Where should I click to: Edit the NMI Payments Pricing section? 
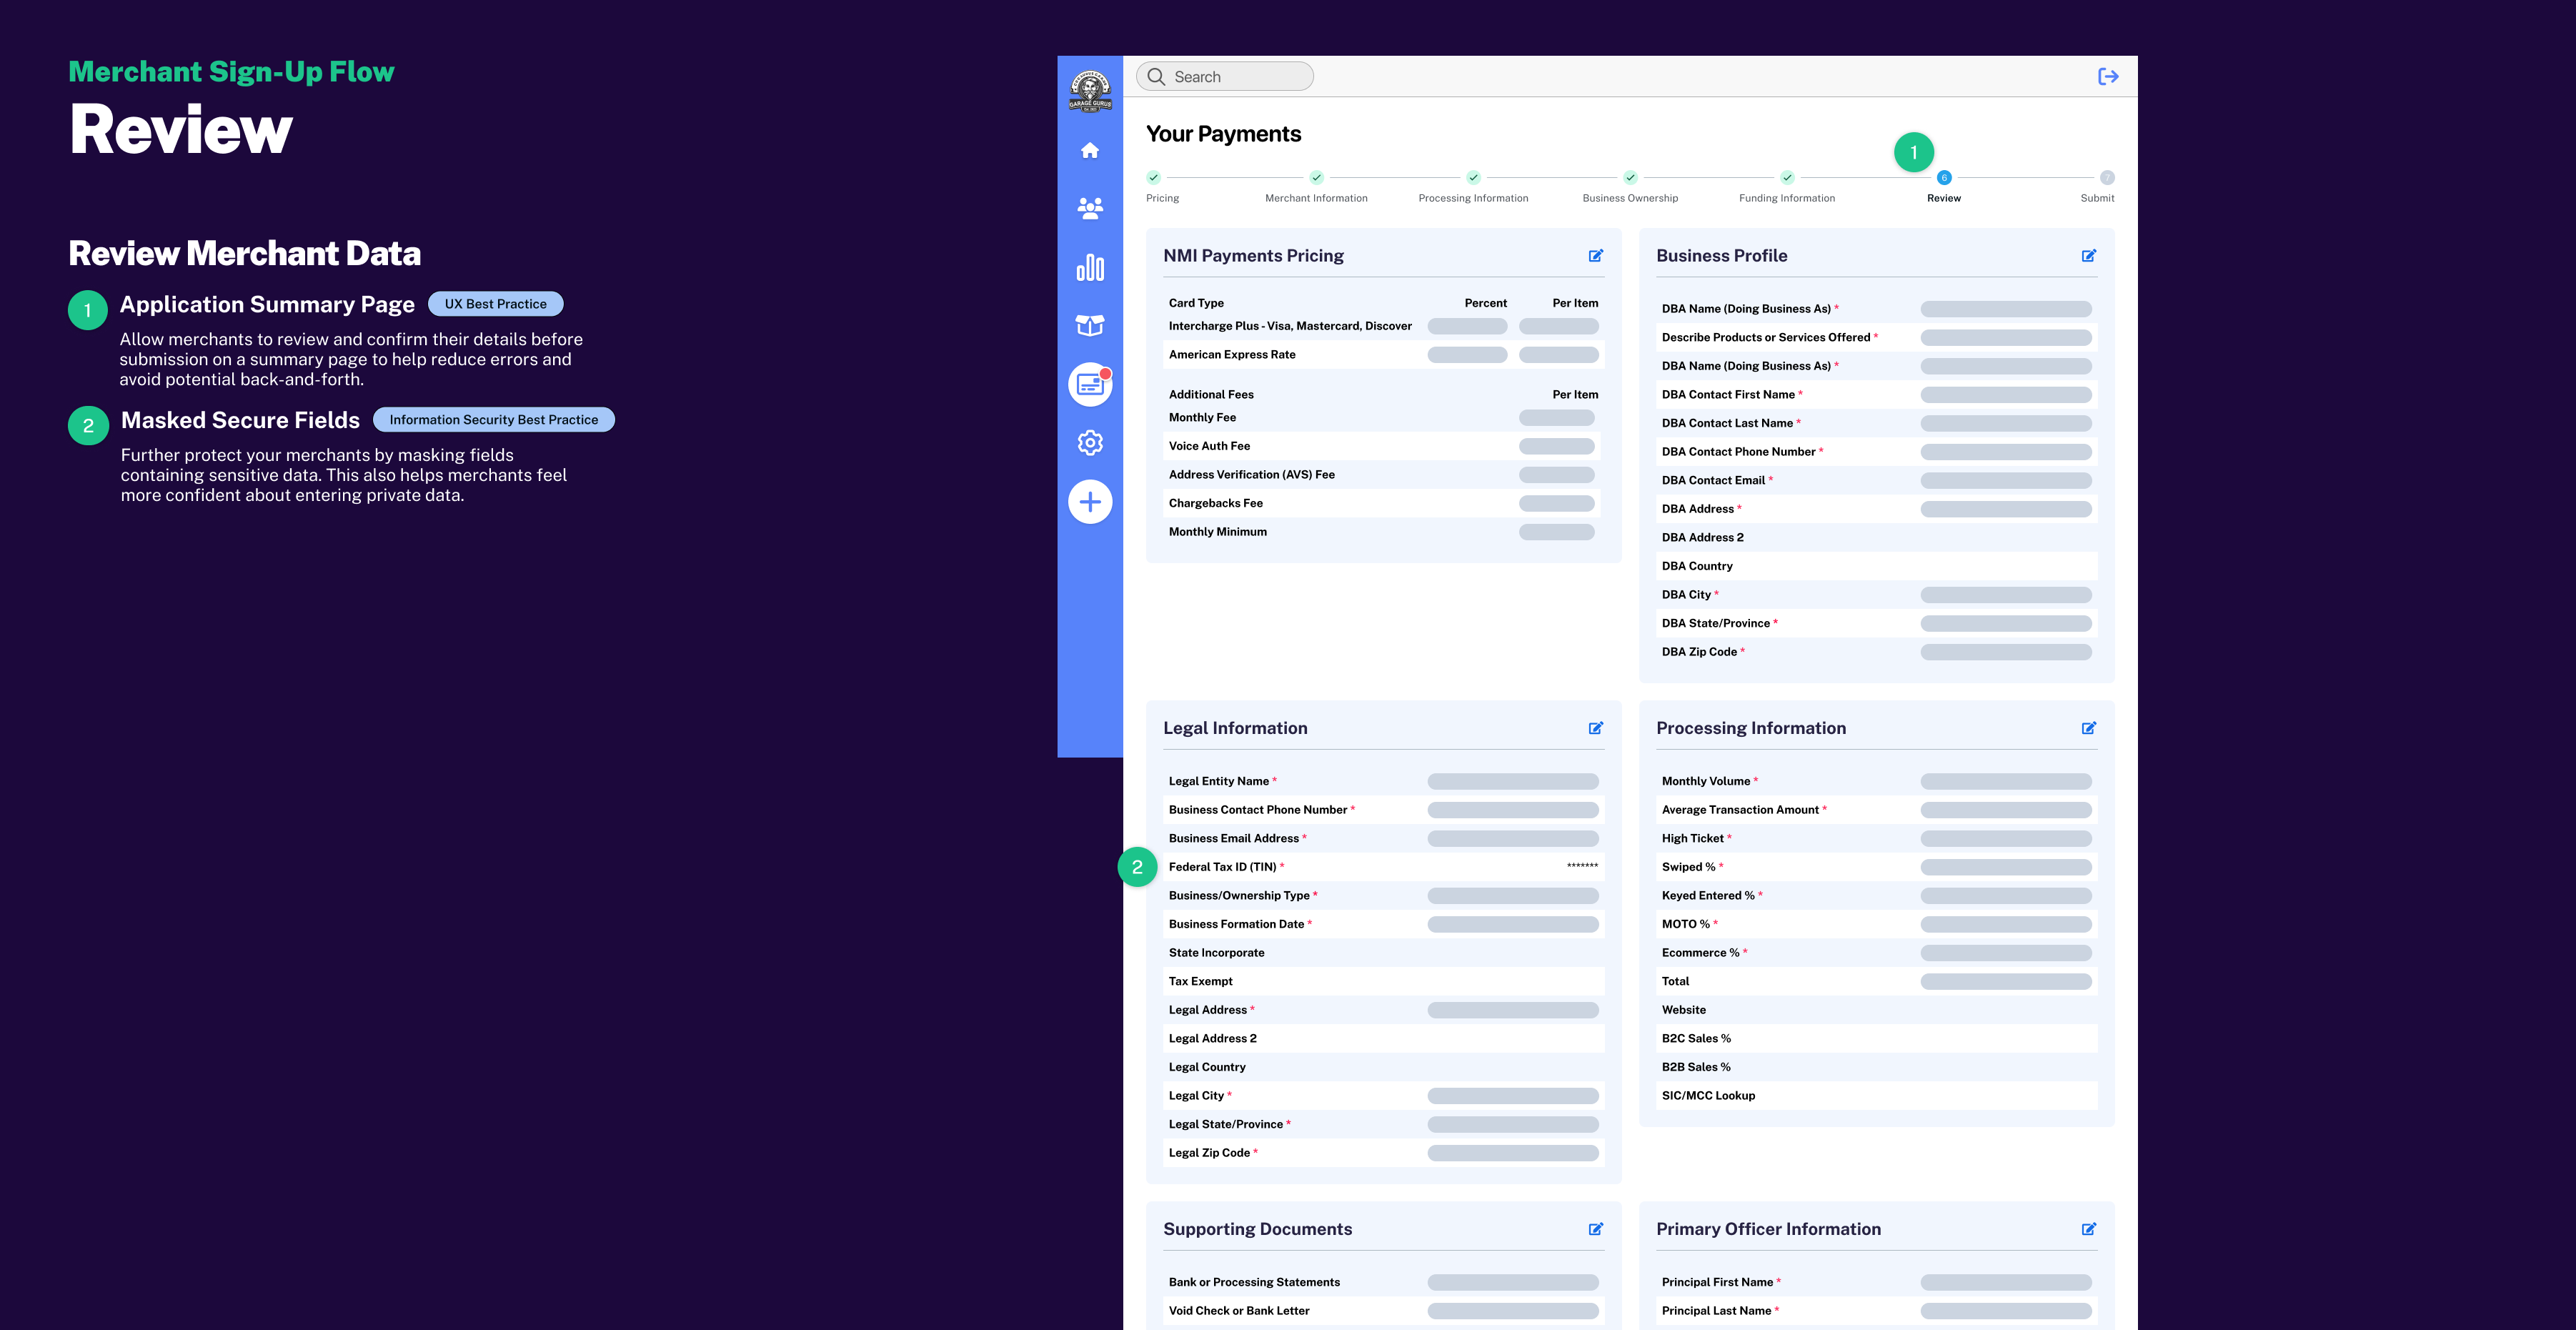tap(1596, 256)
